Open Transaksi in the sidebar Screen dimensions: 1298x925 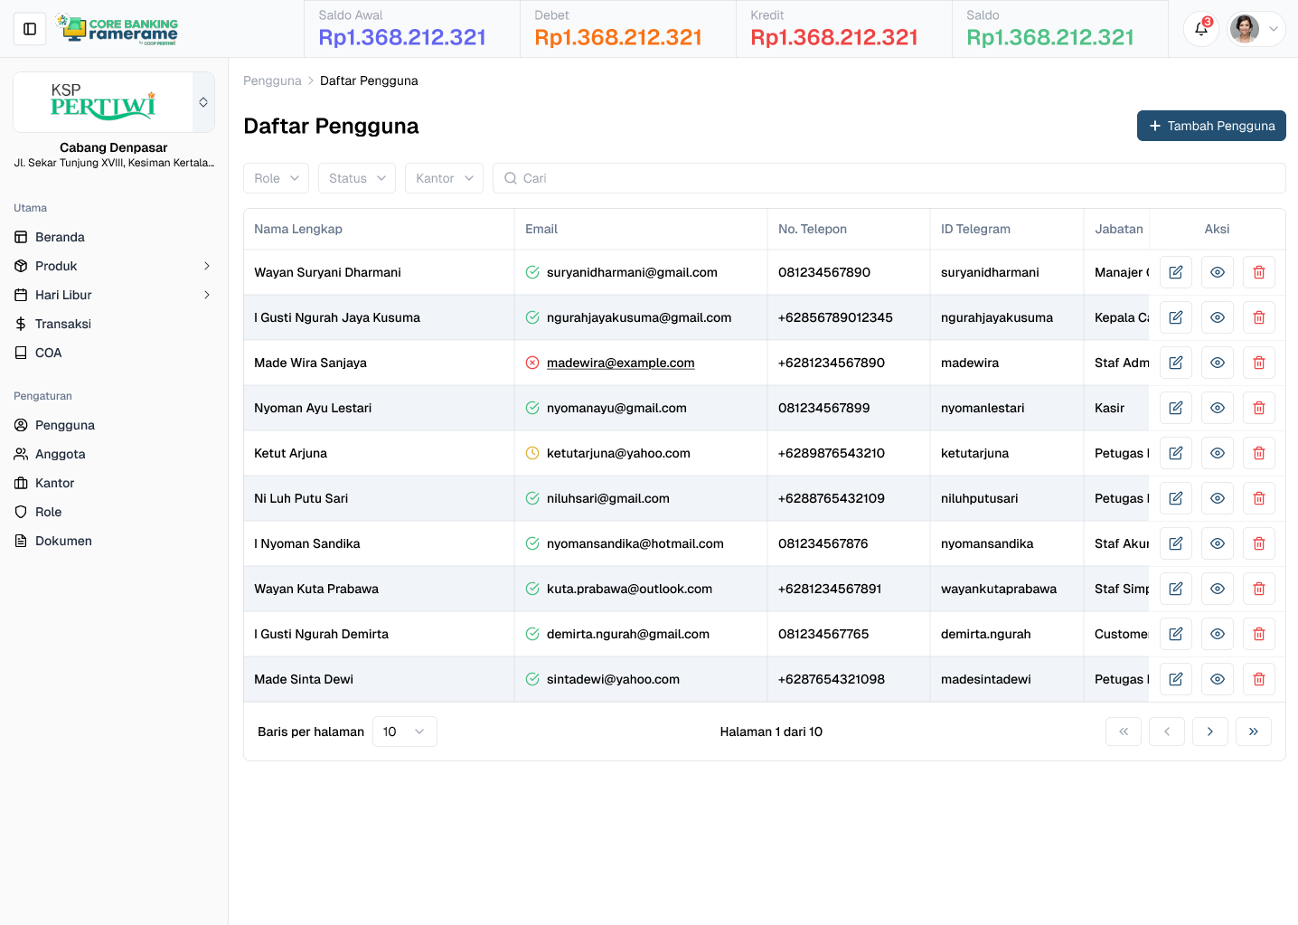[x=63, y=324]
